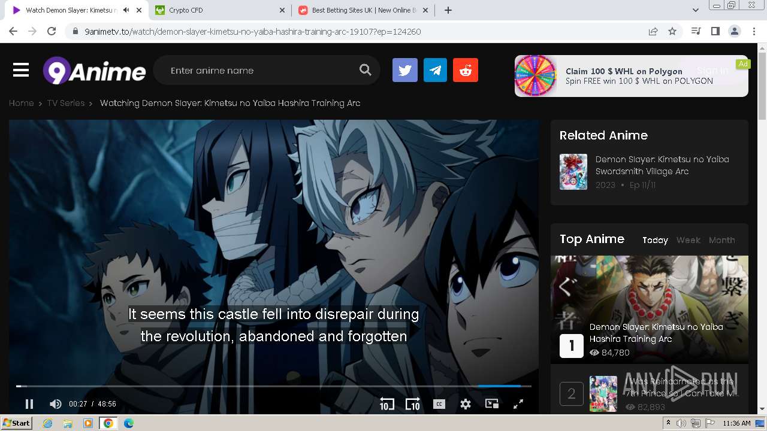Go to Home breadcrumb

coord(21,103)
